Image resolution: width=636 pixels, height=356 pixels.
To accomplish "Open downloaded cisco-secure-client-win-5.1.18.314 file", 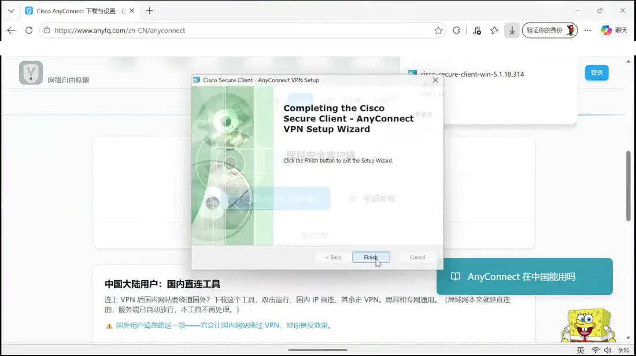I will (x=472, y=74).
